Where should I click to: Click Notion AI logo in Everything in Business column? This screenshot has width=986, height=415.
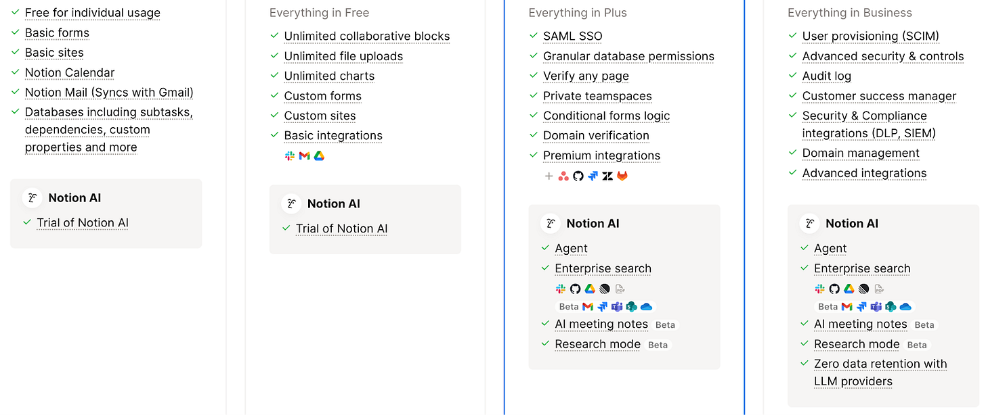pyautogui.click(x=809, y=224)
